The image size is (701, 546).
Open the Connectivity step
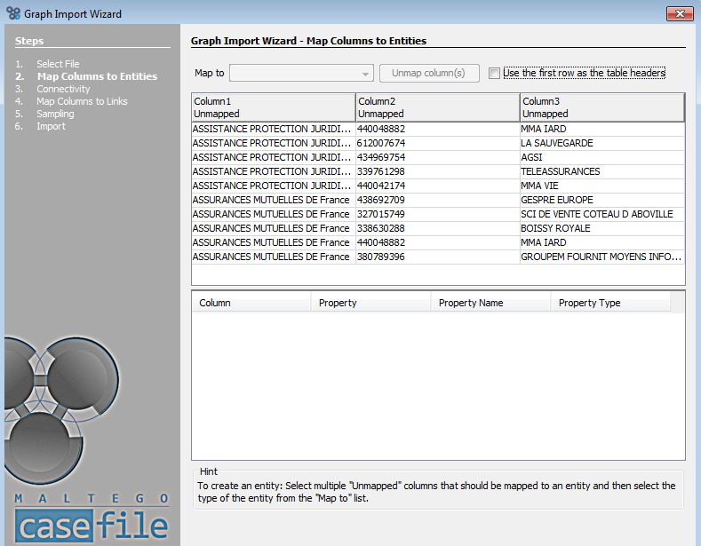pos(63,89)
